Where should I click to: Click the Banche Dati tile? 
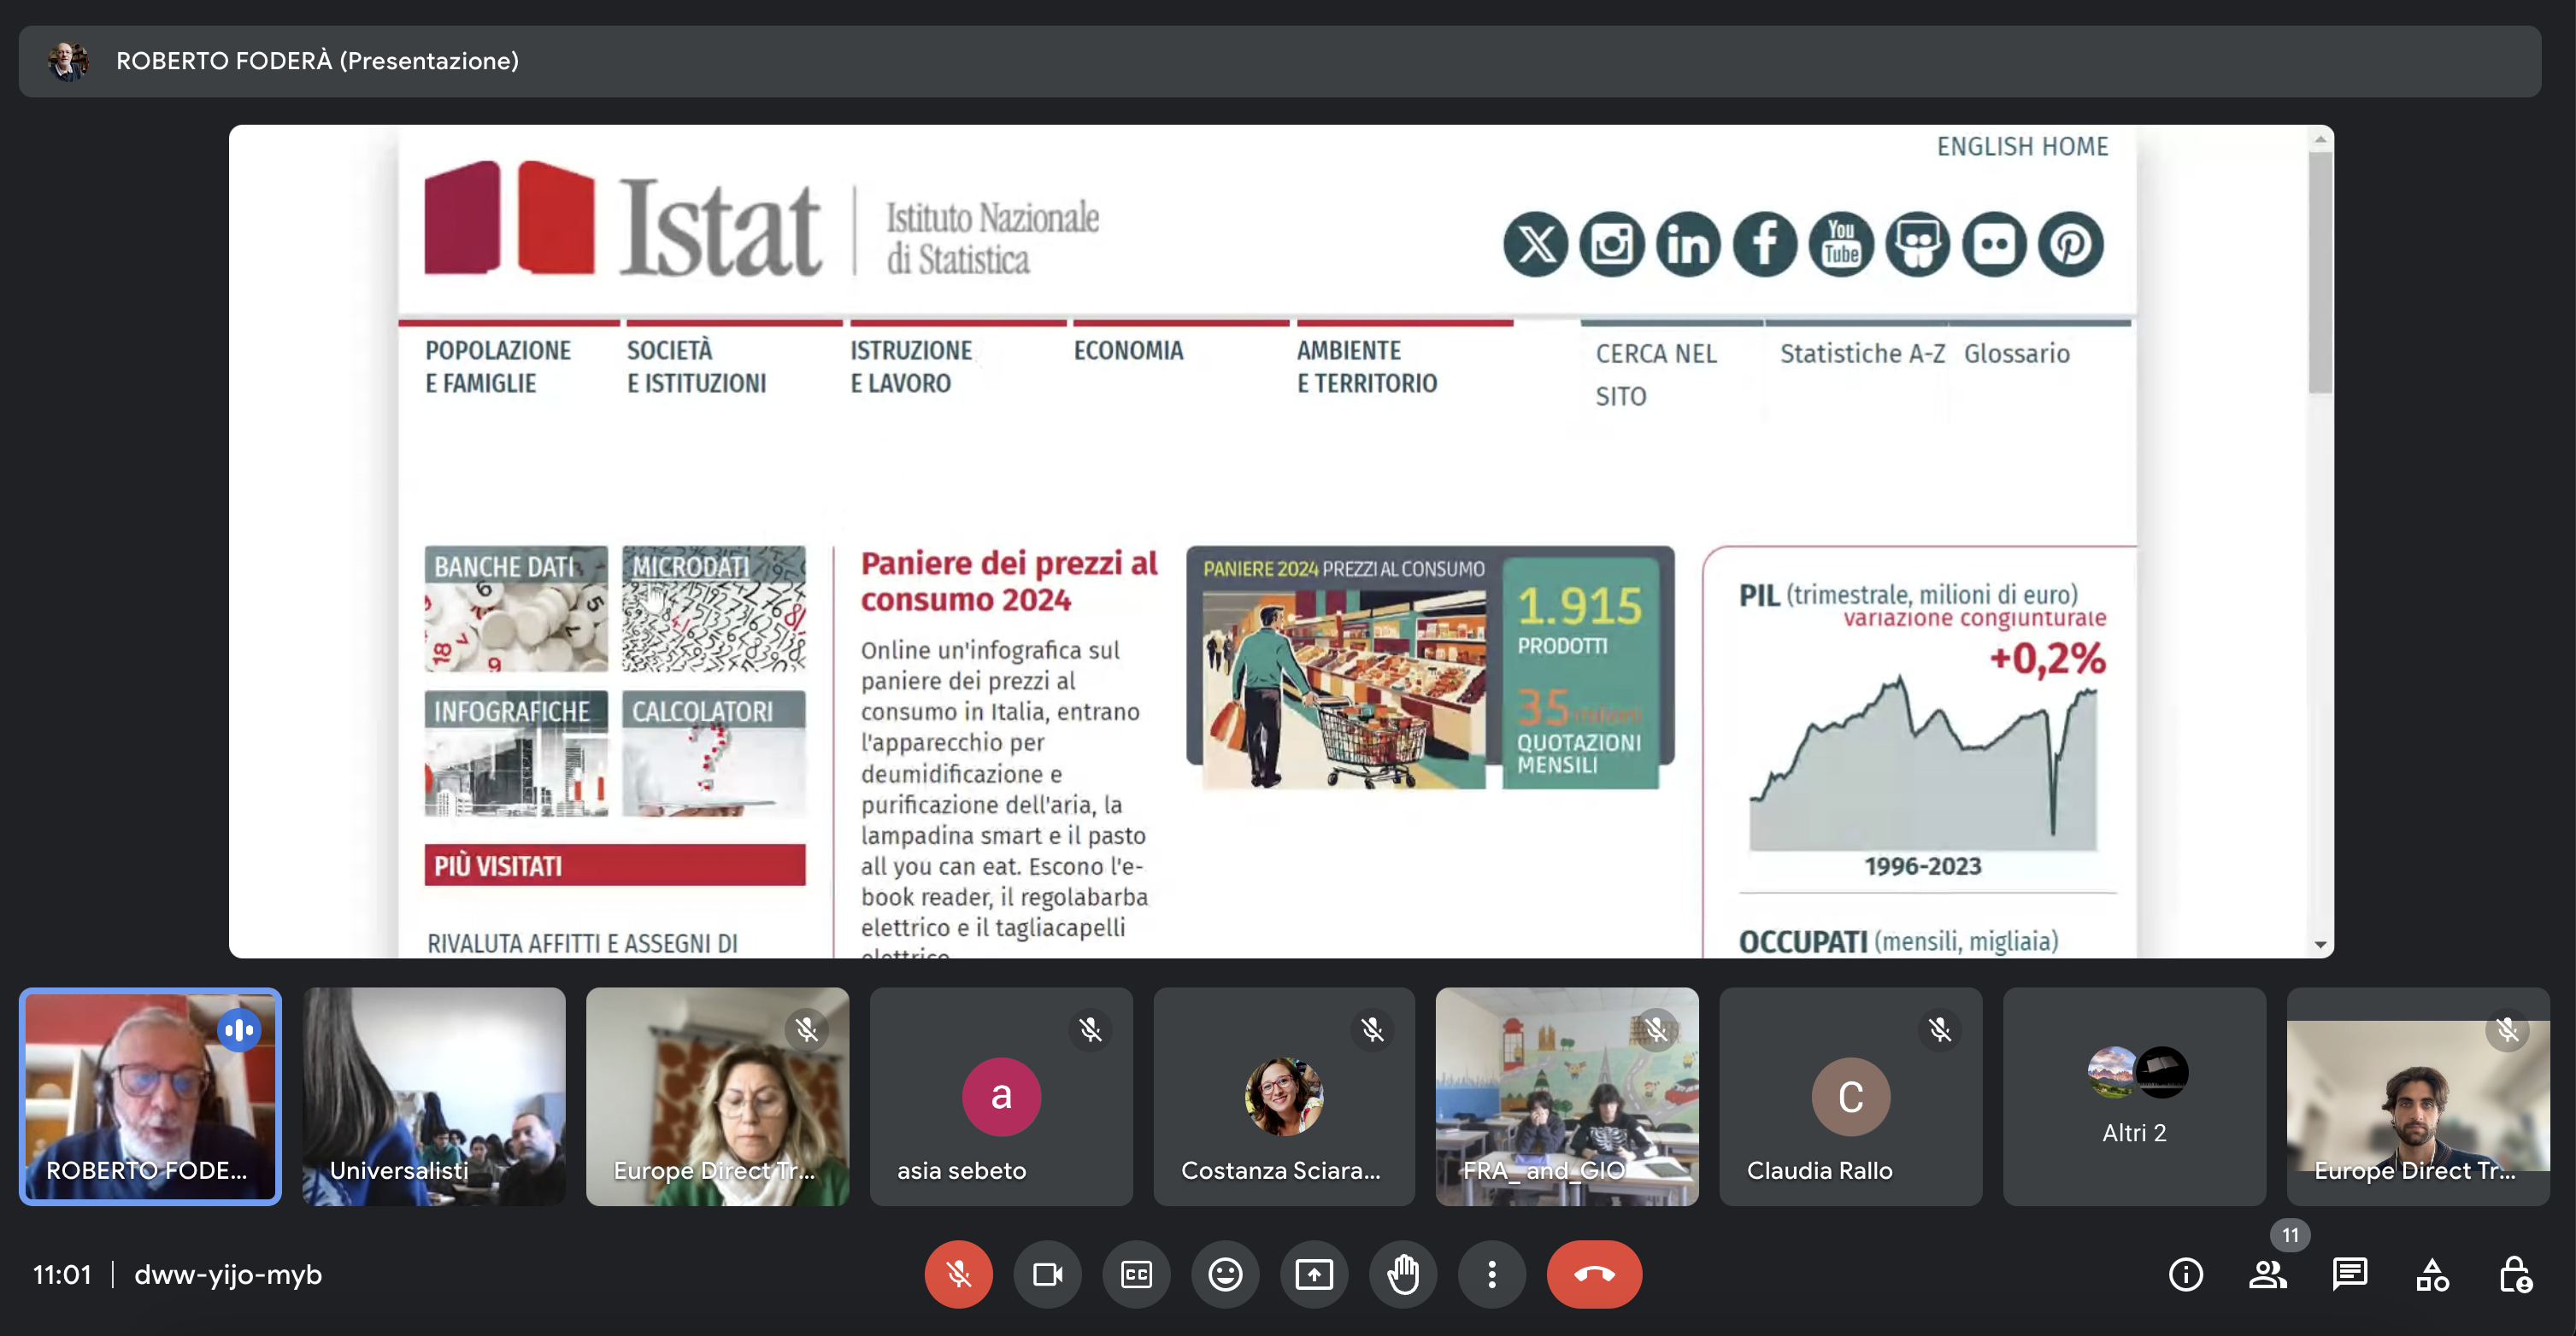[515, 608]
